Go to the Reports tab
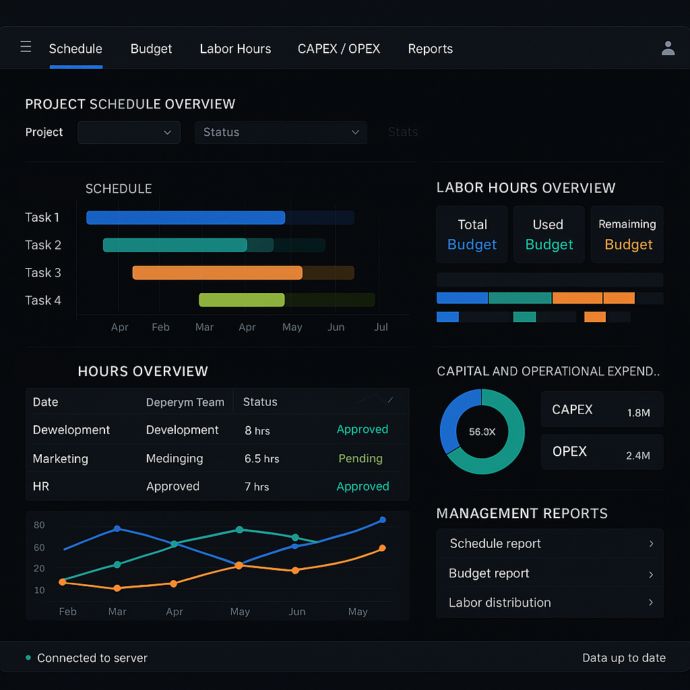 tap(431, 49)
